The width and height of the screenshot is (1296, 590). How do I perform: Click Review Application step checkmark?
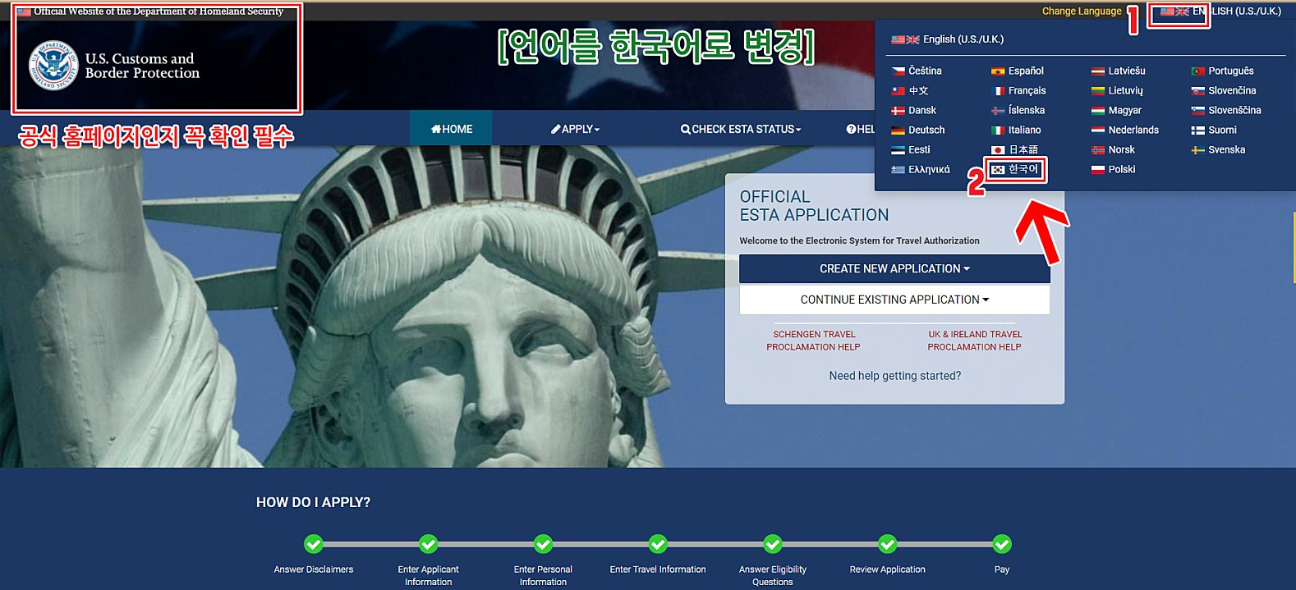click(888, 544)
